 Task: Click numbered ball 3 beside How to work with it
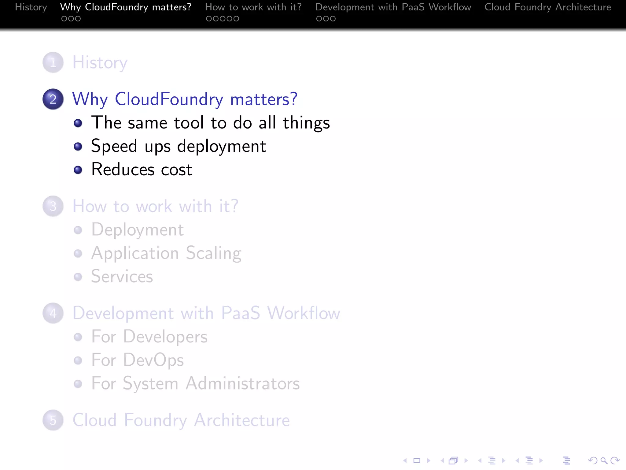[x=53, y=206]
